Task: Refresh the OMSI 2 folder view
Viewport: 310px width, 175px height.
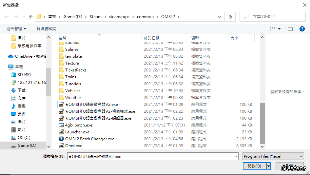Action: pos(230,17)
